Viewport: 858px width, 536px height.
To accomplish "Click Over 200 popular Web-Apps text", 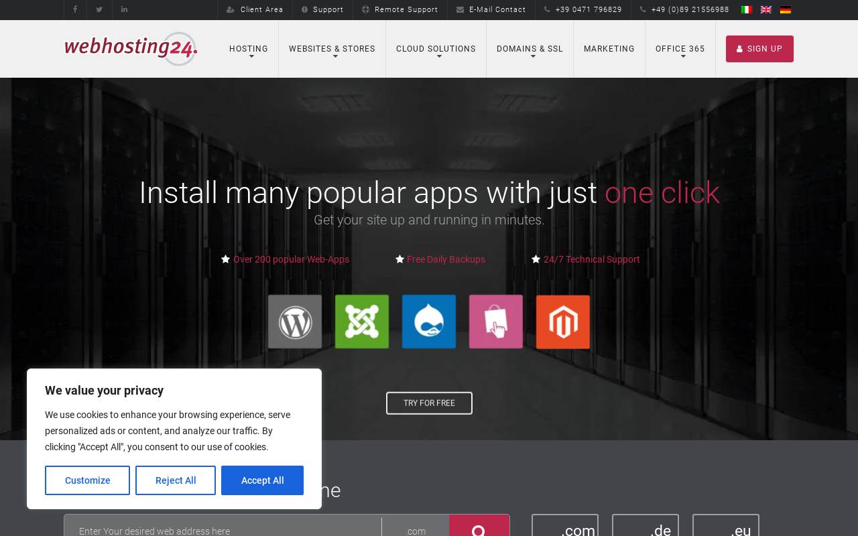I will pos(291,259).
